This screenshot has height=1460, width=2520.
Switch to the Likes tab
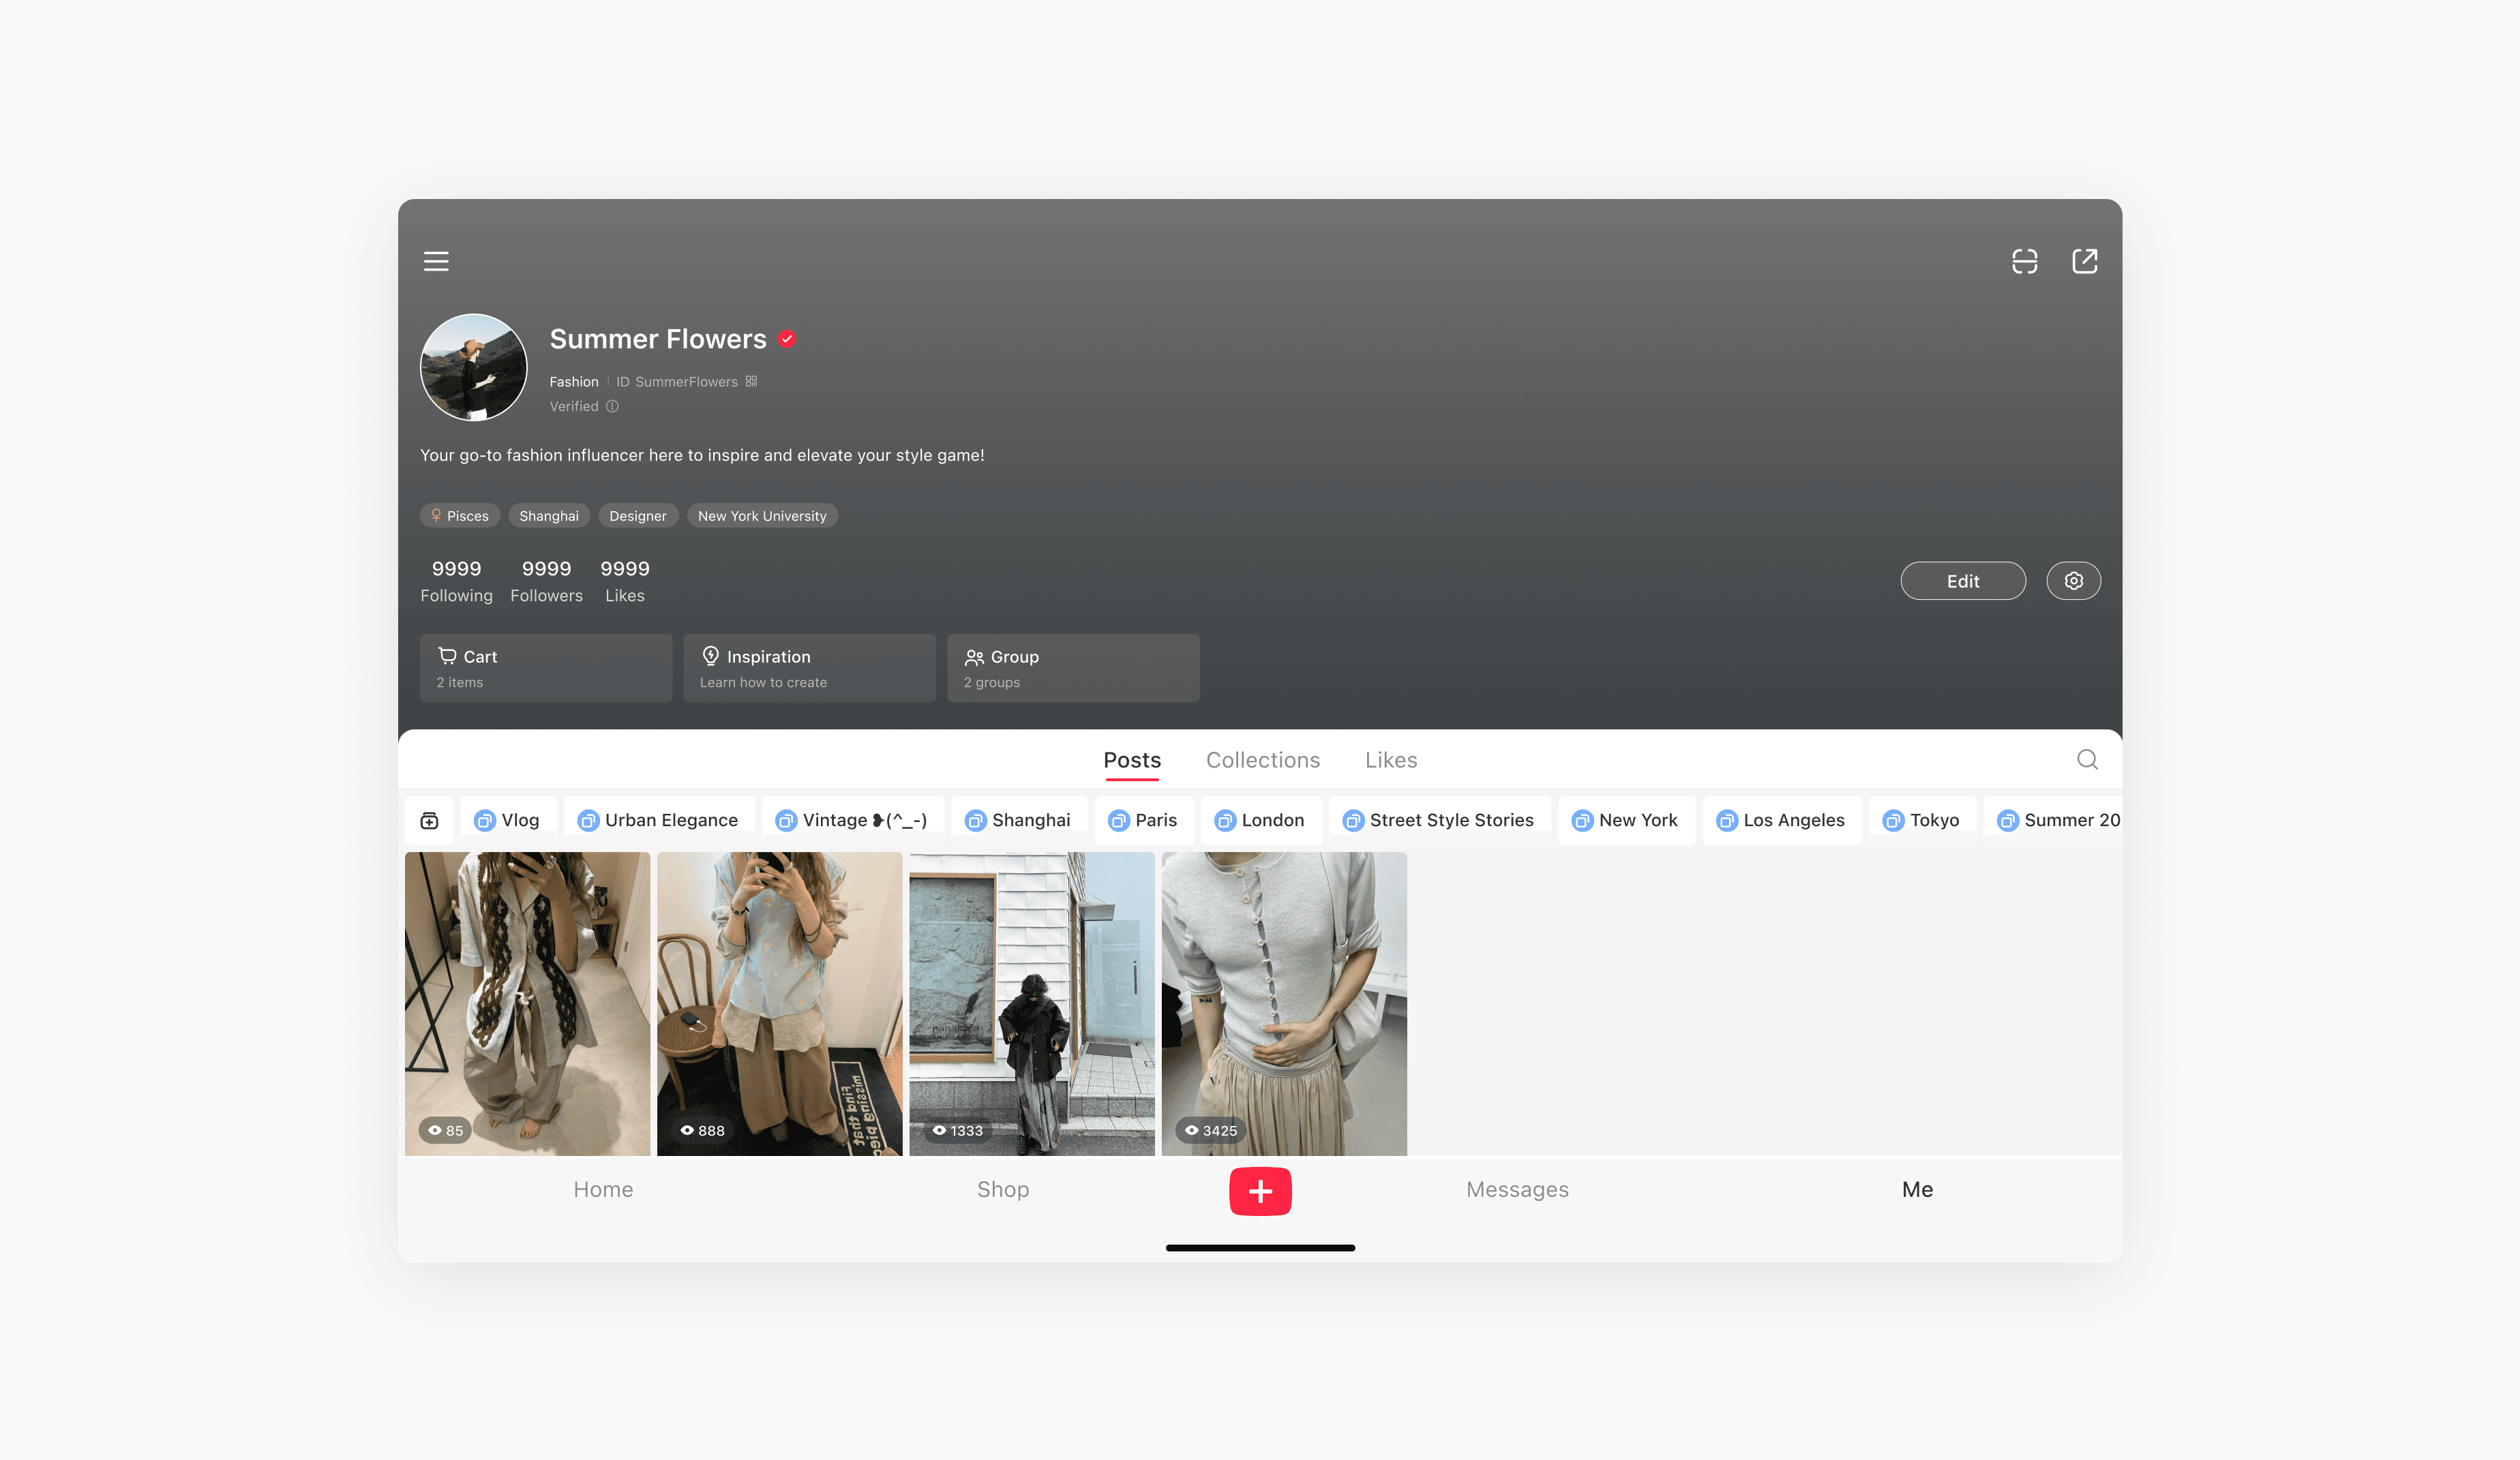[x=1390, y=760]
